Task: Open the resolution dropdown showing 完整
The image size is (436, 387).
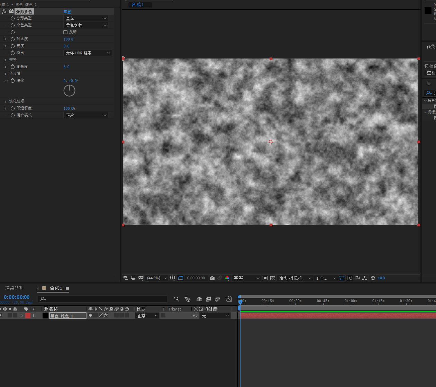Action: 246,278
